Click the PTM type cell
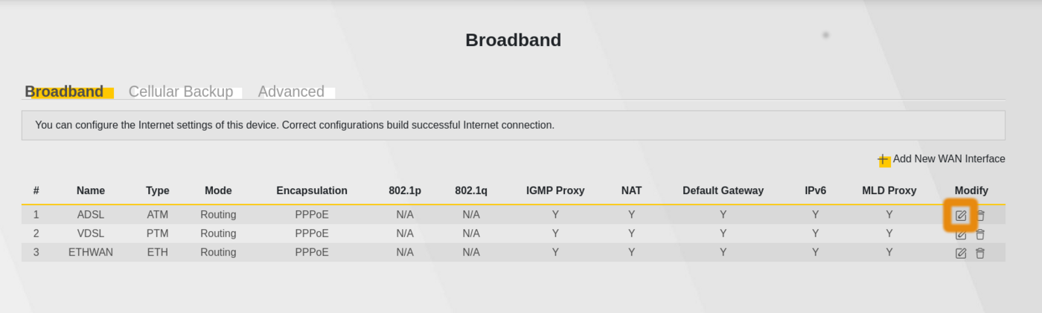 click(x=157, y=233)
